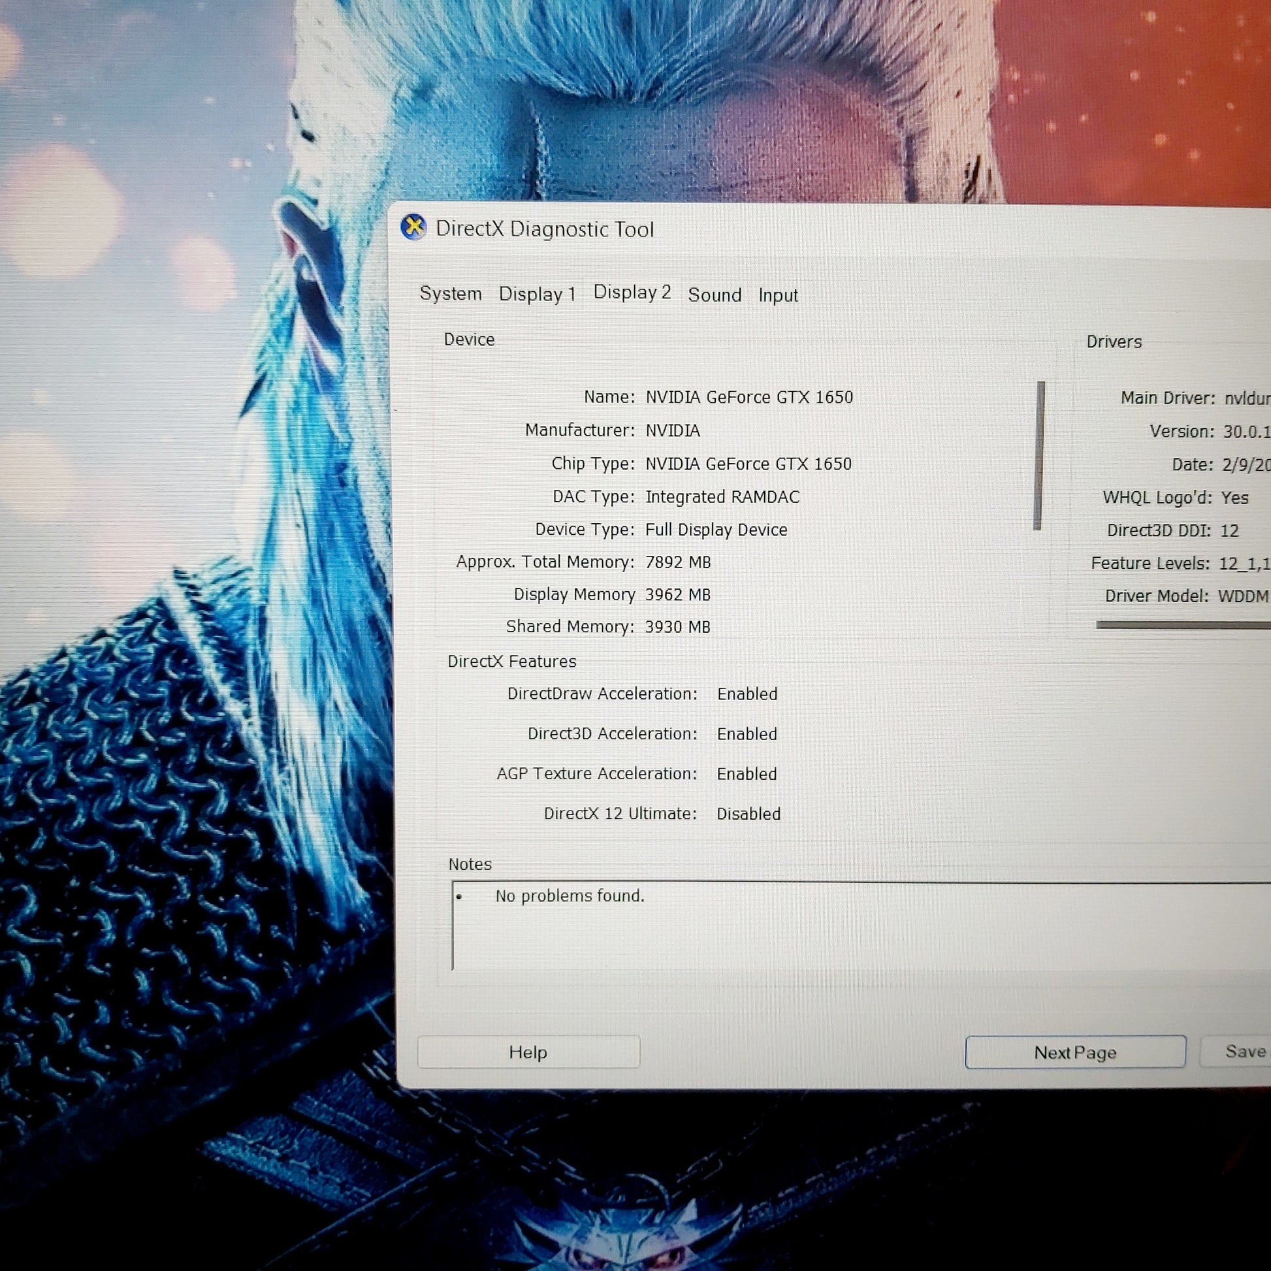1271x1271 pixels.
Task: Switch to the System tab
Action: (451, 293)
